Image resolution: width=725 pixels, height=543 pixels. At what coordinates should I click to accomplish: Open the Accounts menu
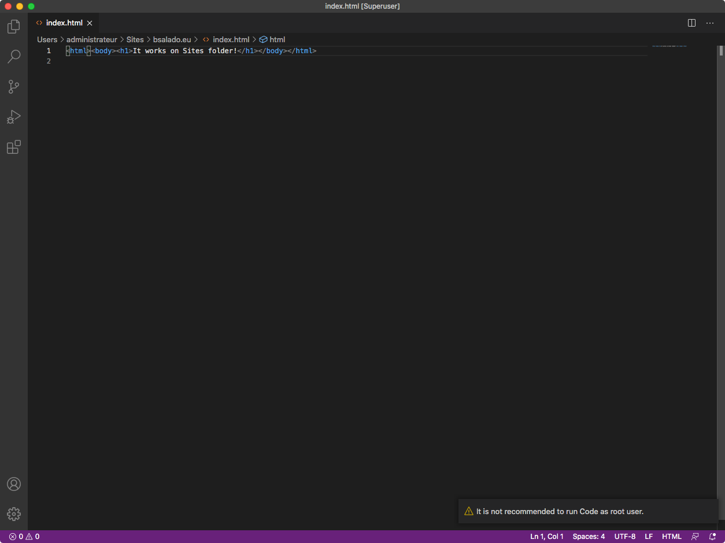[x=13, y=484]
